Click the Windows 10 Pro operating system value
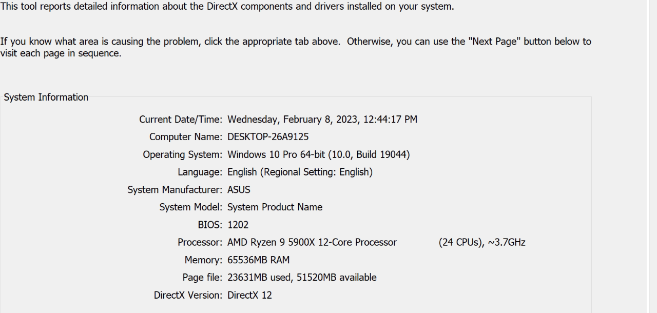 pyautogui.click(x=318, y=154)
